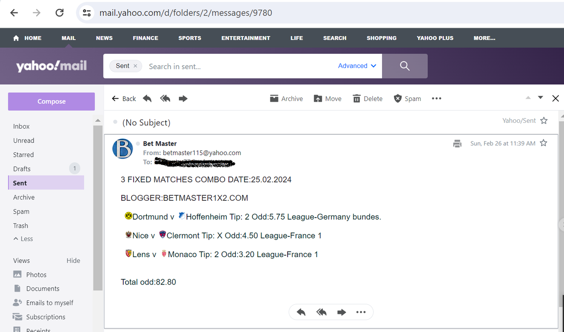Click the Yahoo/Sent folder label
The width and height of the screenshot is (564, 332).
pos(519,121)
